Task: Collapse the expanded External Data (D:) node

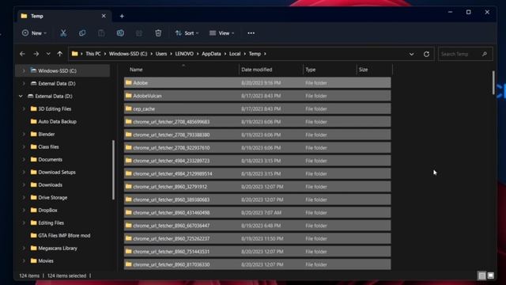Action: [x=21, y=96]
